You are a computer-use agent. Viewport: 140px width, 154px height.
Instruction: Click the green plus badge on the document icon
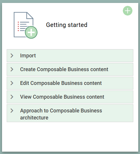(31, 32)
